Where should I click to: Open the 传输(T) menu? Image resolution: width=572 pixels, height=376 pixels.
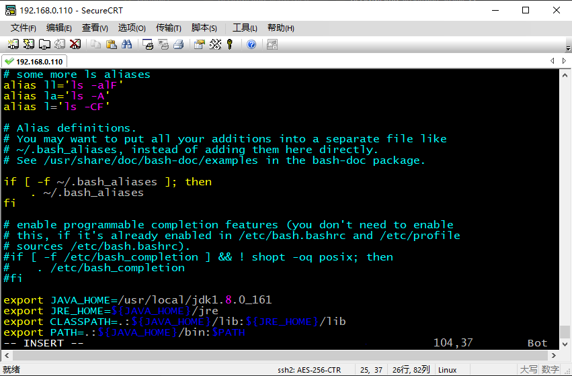pyautogui.click(x=168, y=28)
